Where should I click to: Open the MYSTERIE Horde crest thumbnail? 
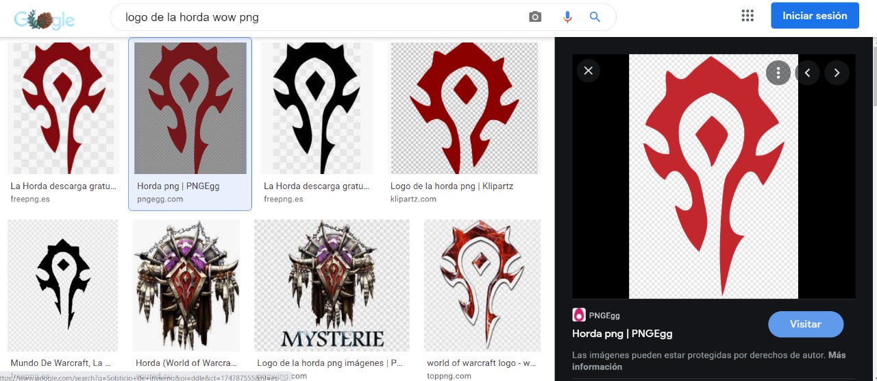[x=332, y=285]
